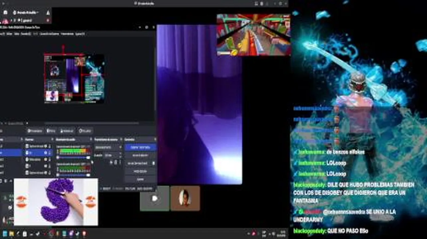Undock the scene transitions panel via its header icon
Screen dimensions: 427x239
121,139
